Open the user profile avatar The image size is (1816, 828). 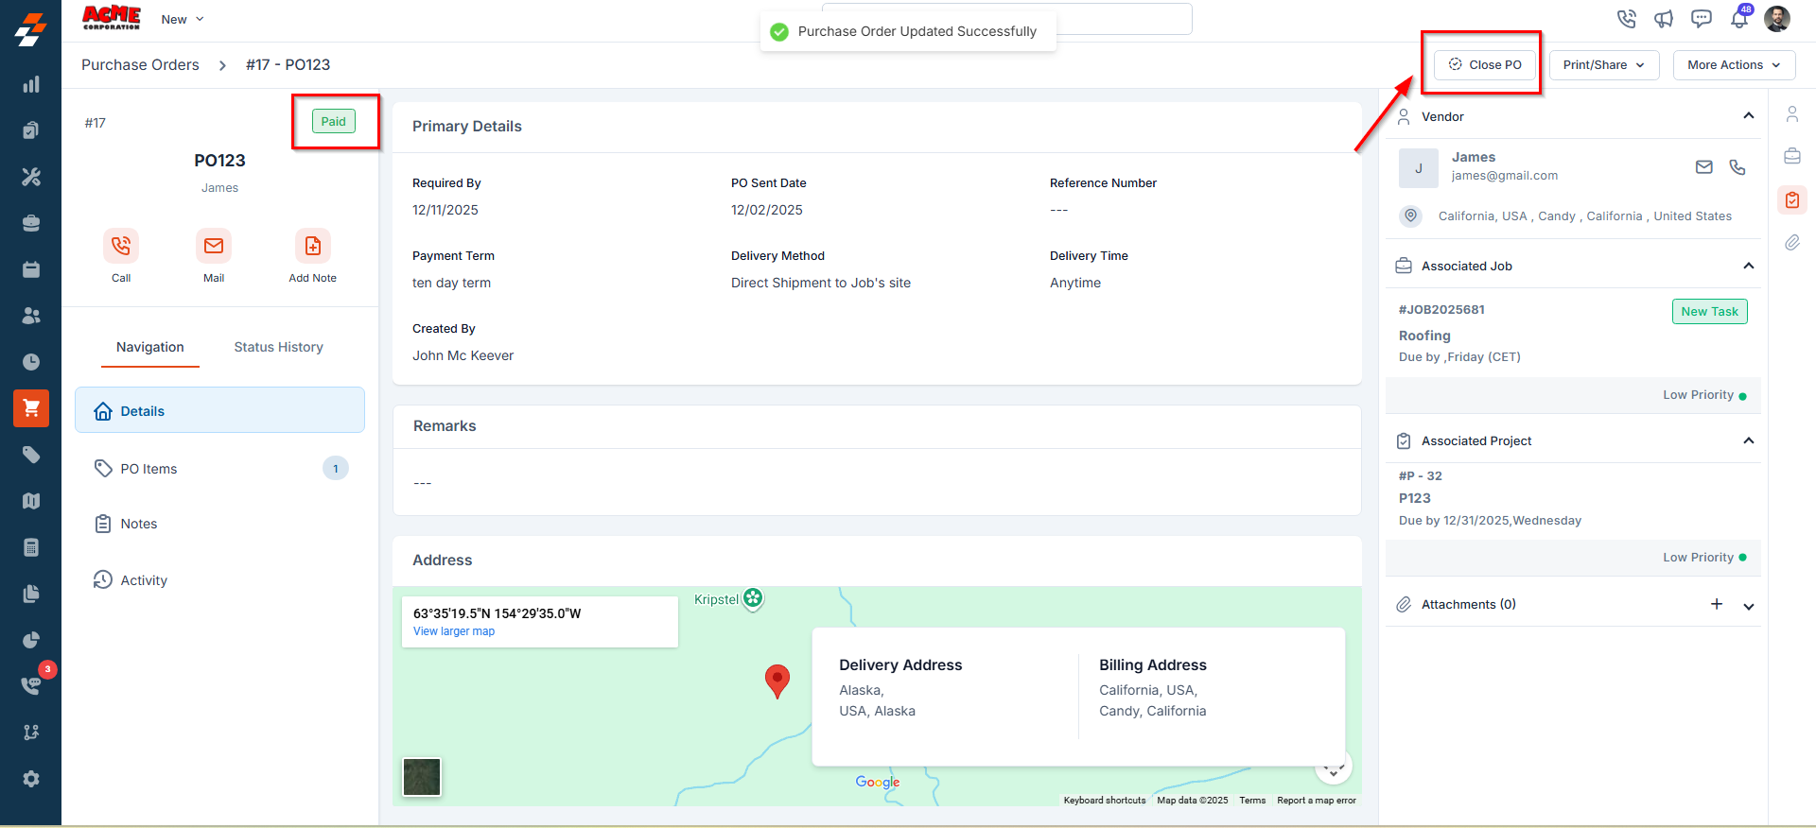pyautogui.click(x=1777, y=19)
